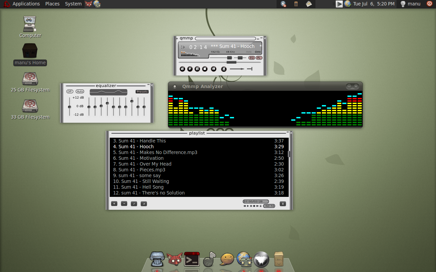Open the Places menu
This screenshot has width=436, height=272.
[x=52, y=4]
